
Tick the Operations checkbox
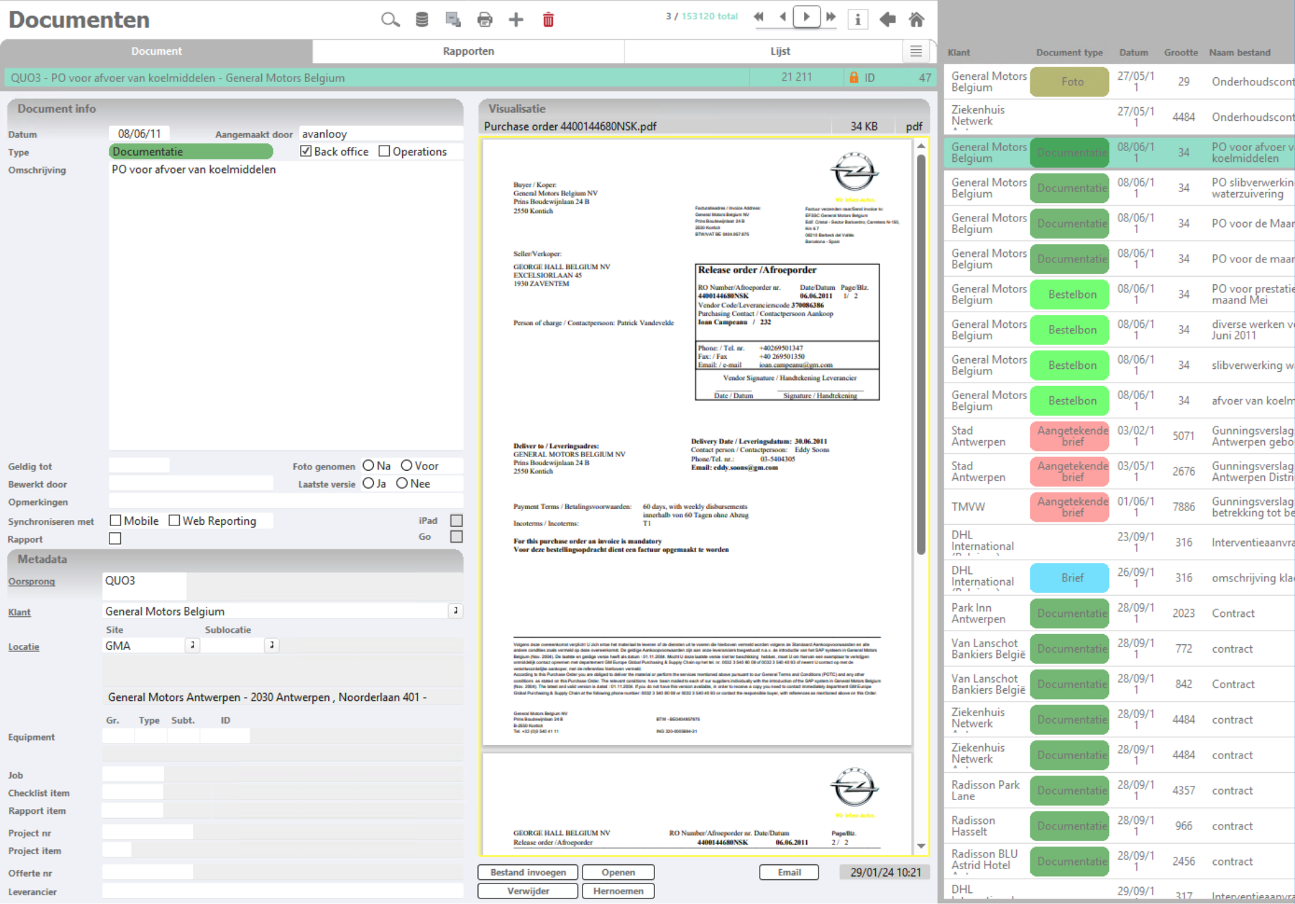pyautogui.click(x=384, y=151)
